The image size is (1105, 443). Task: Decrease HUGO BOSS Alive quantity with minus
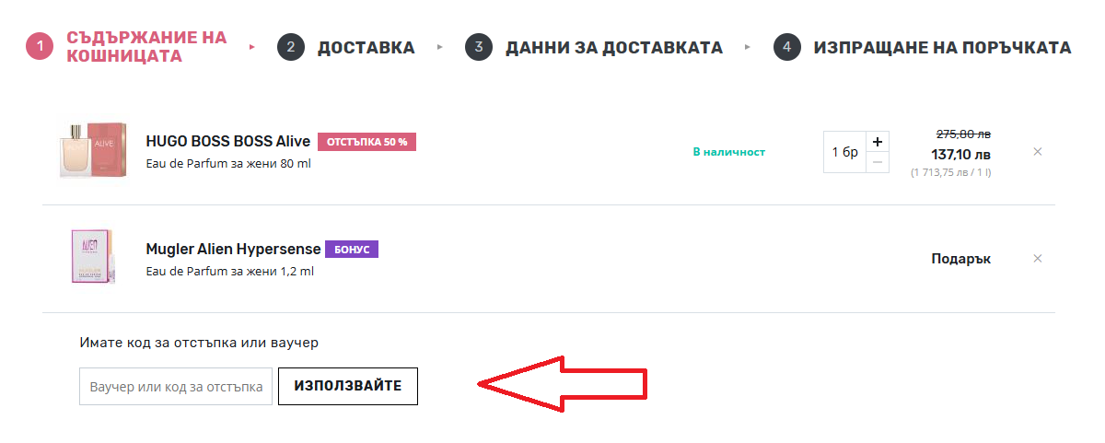[878, 162]
